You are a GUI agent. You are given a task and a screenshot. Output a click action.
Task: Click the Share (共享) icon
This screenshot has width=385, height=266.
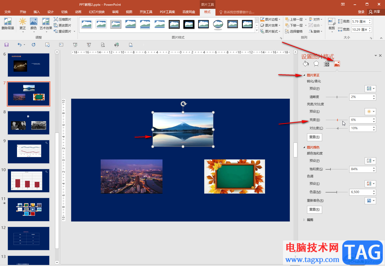375,12
